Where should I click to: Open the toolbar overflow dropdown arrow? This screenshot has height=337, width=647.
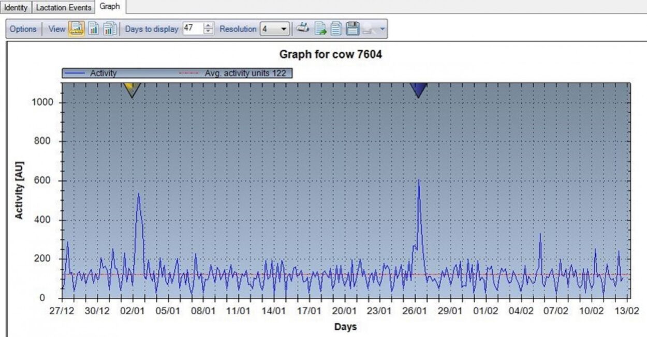point(383,29)
